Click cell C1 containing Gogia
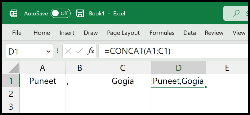 click(123, 81)
